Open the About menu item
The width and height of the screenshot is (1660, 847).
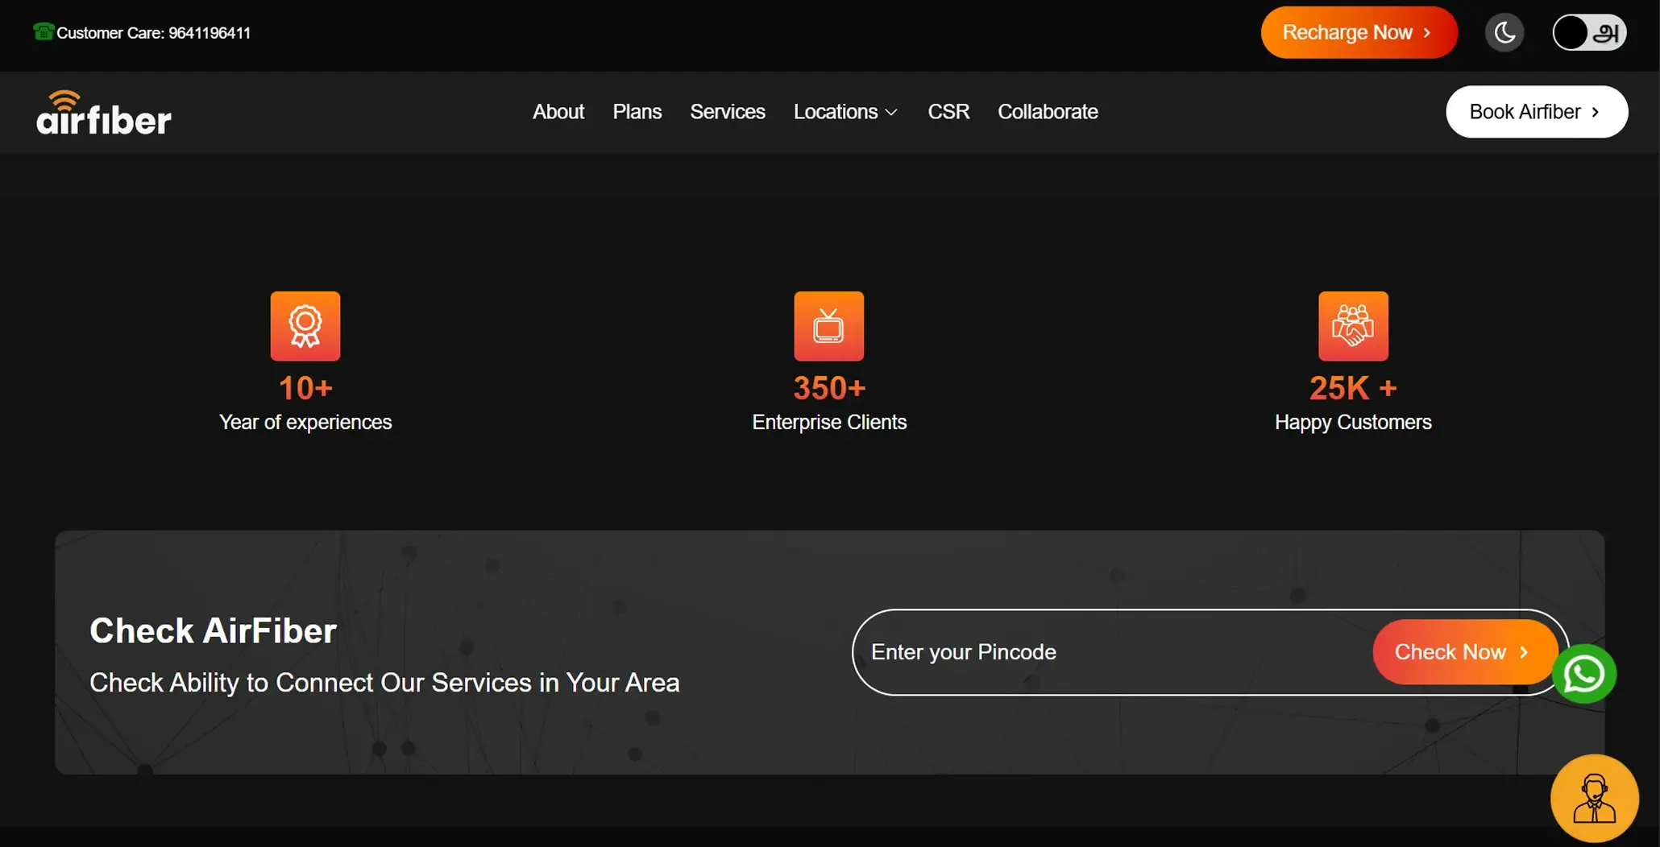(558, 112)
